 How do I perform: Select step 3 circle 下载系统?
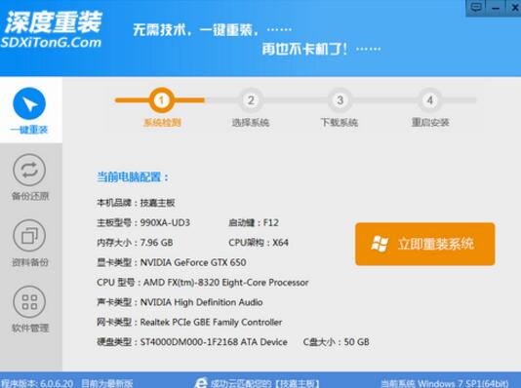(x=340, y=99)
